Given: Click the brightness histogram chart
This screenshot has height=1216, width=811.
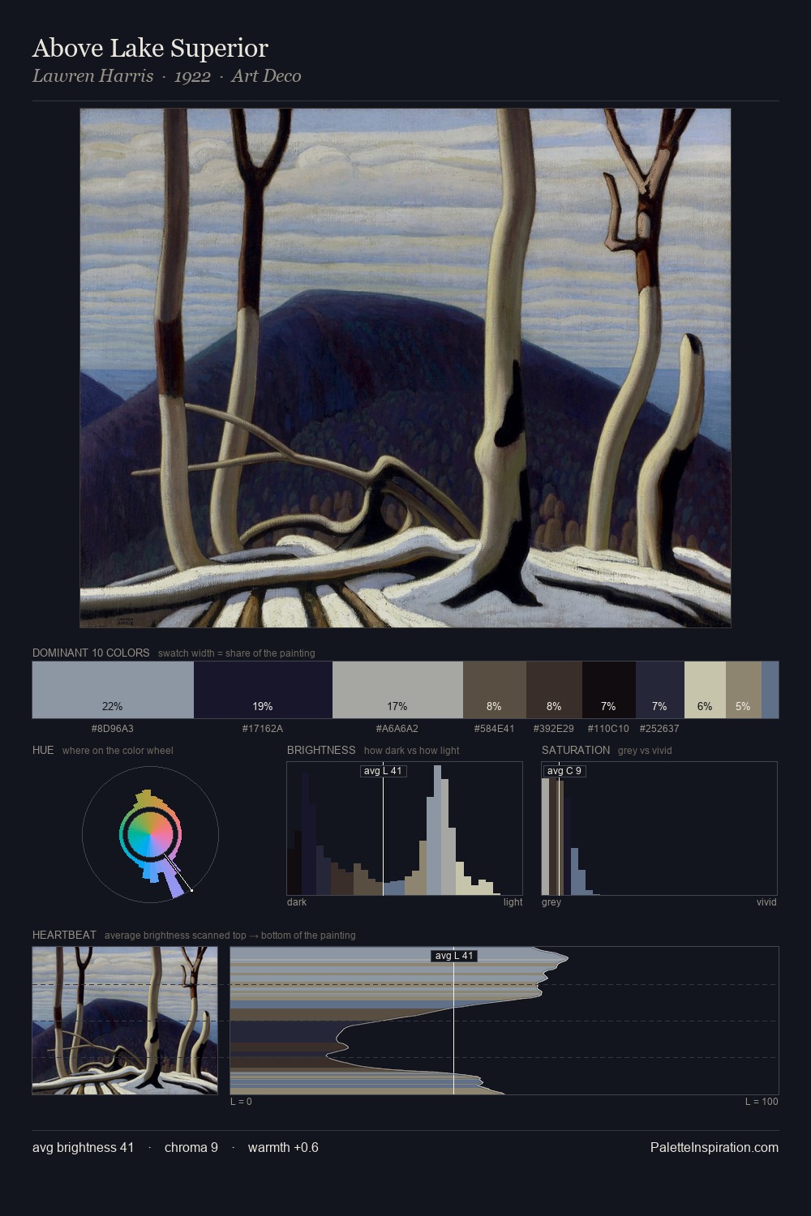Looking at the screenshot, I should point(405,829).
